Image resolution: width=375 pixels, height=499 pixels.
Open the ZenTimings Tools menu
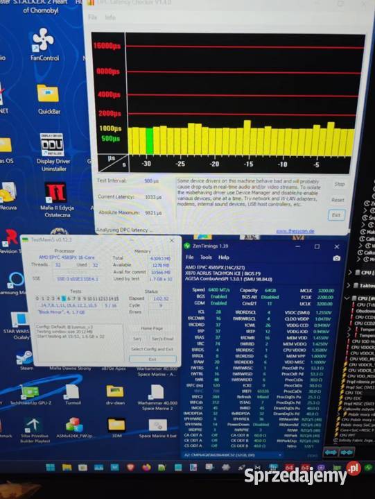coord(206,257)
